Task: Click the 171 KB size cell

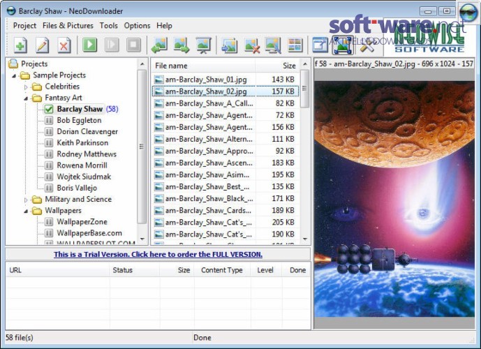Action: pyautogui.click(x=283, y=198)
